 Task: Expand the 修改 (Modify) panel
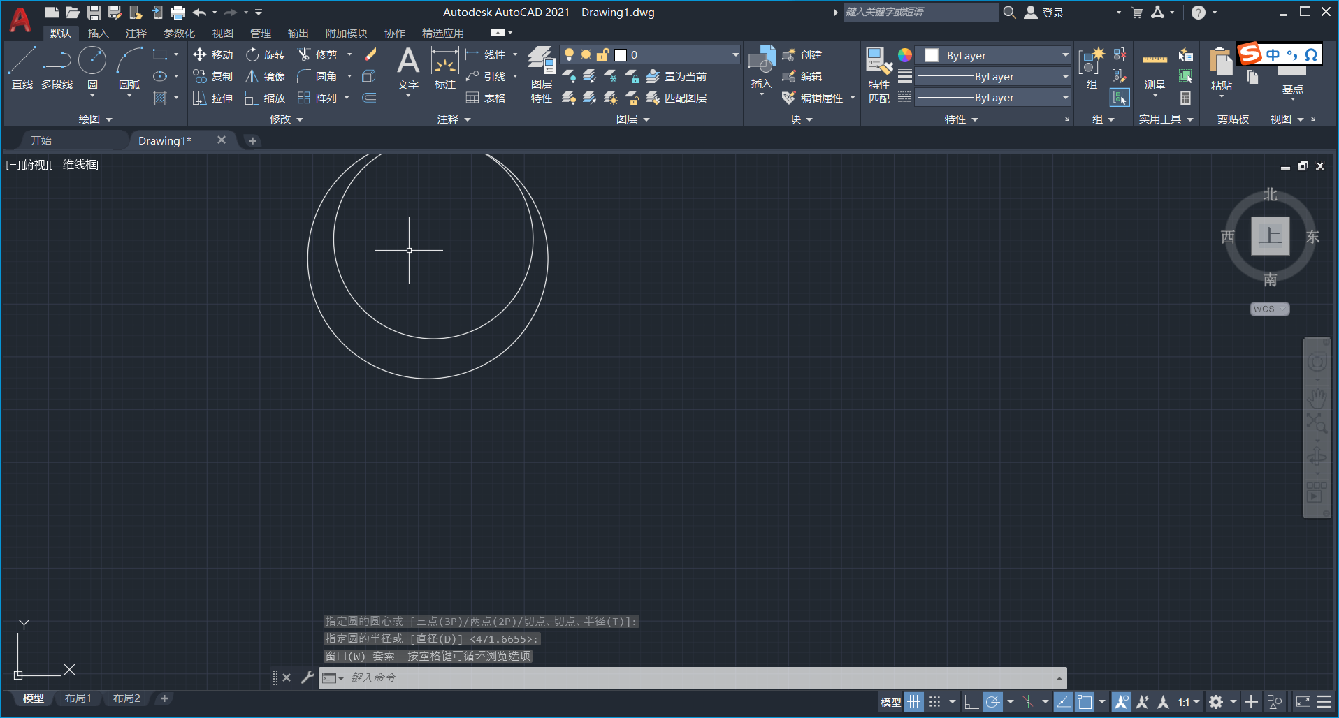click(x=287, y=119)
